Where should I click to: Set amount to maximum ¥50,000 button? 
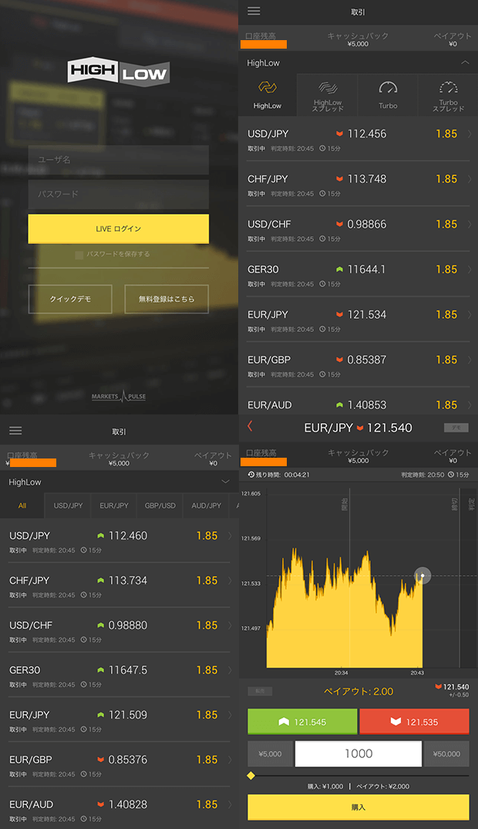[446, 754]
